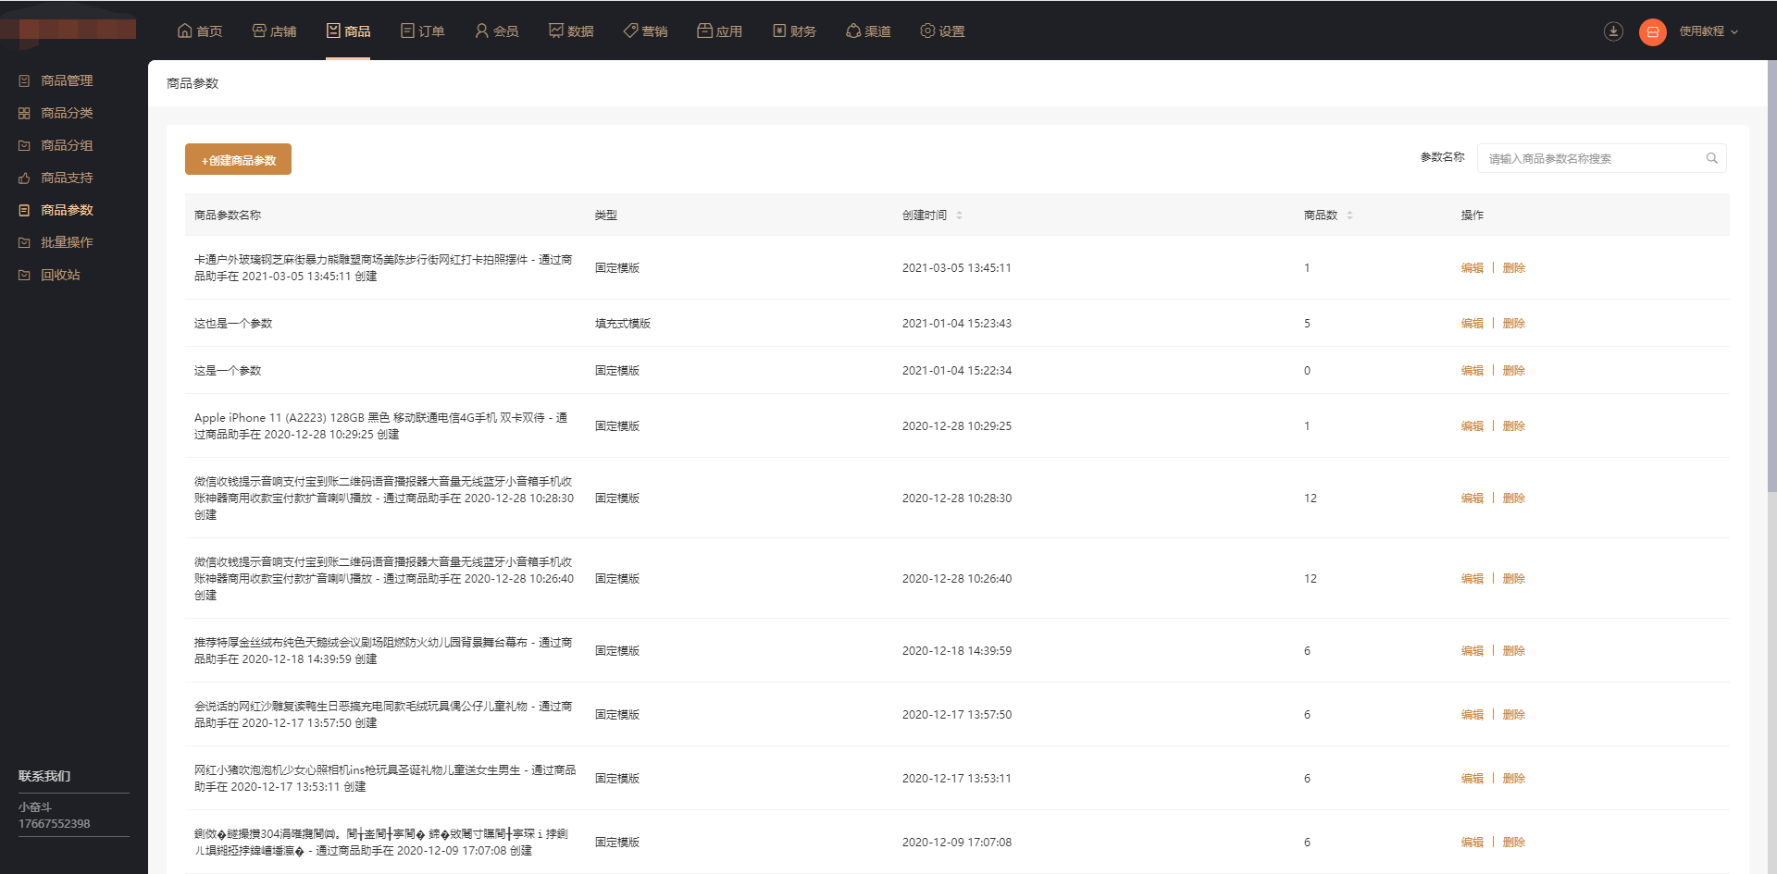
Task: Click the search magnifier icon
Action: [1711, 159]
